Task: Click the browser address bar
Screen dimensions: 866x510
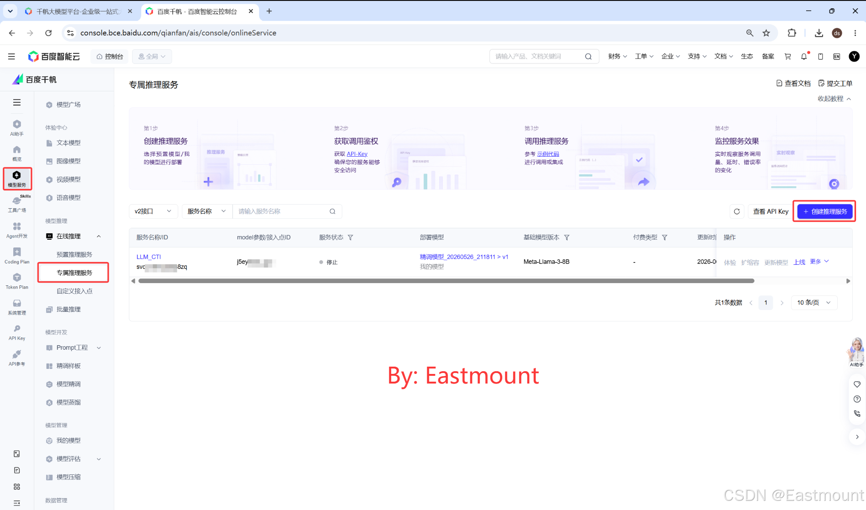Action: point(407,33)
